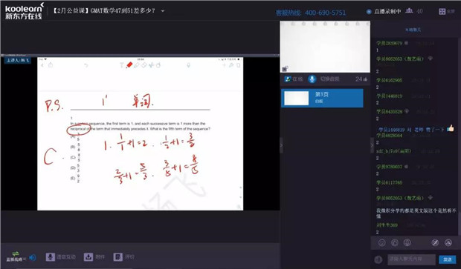Click the second icon in chat toolbar
This screenshot has height=269, width=461.
click(x=395, y=242)
